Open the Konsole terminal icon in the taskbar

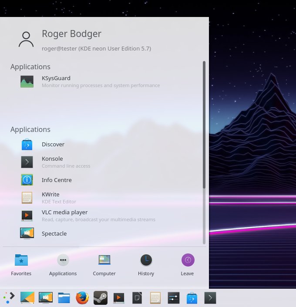point(210,298)
